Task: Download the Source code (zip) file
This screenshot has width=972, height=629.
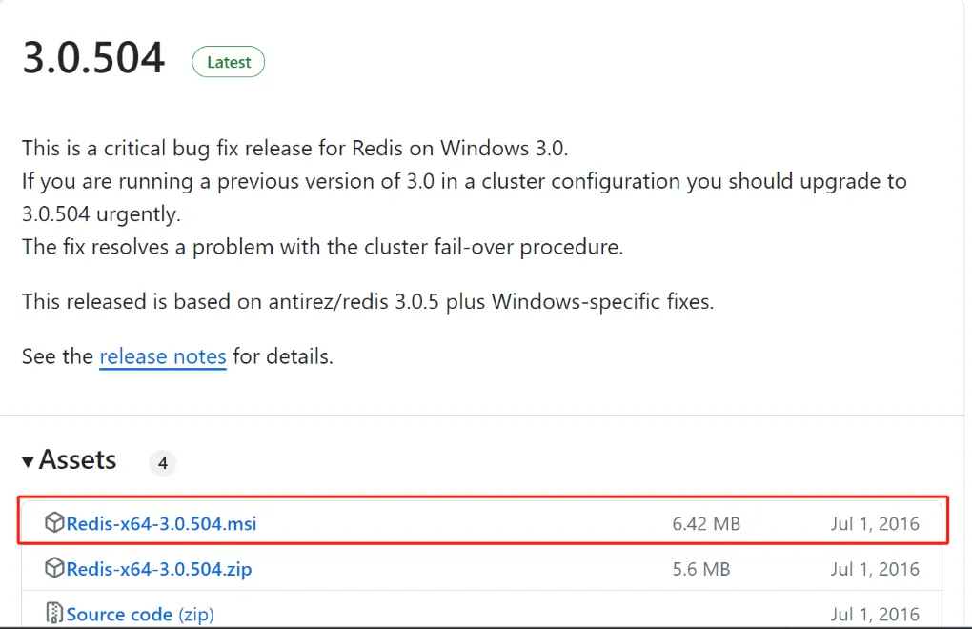Action: click(x=140, y=614)
